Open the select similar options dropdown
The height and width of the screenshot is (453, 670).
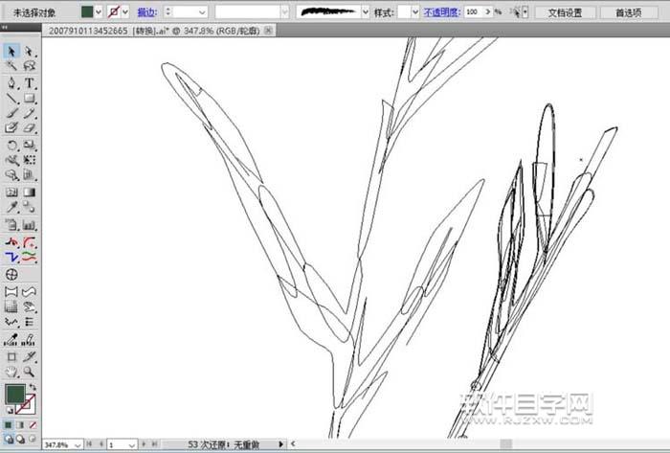pyautogui.click(x=525, y=12)
